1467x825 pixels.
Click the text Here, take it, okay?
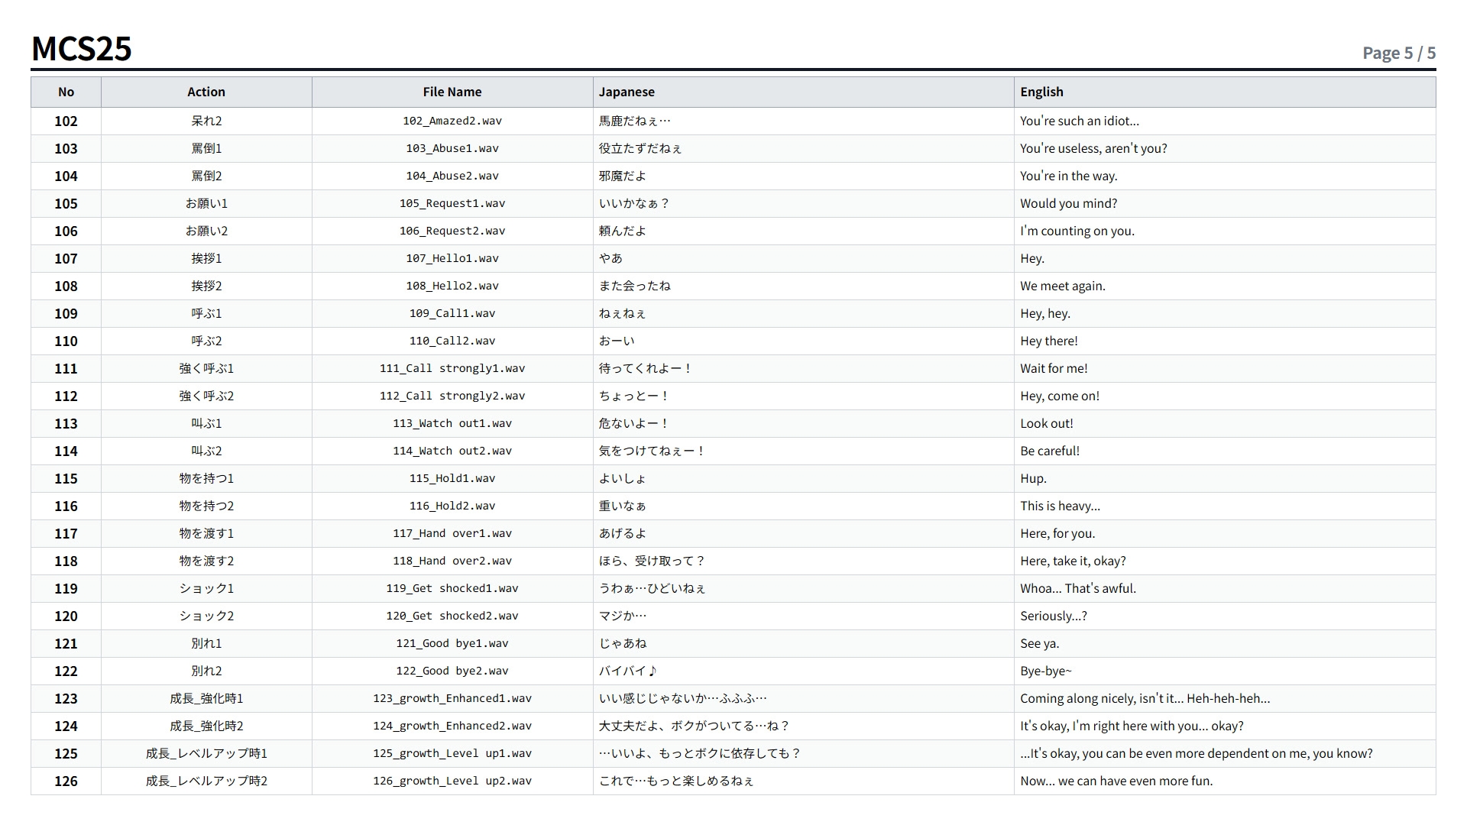pyautogui.click(x=1073, y=561)
